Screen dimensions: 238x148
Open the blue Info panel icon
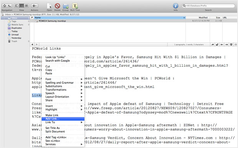coord(175,6)
